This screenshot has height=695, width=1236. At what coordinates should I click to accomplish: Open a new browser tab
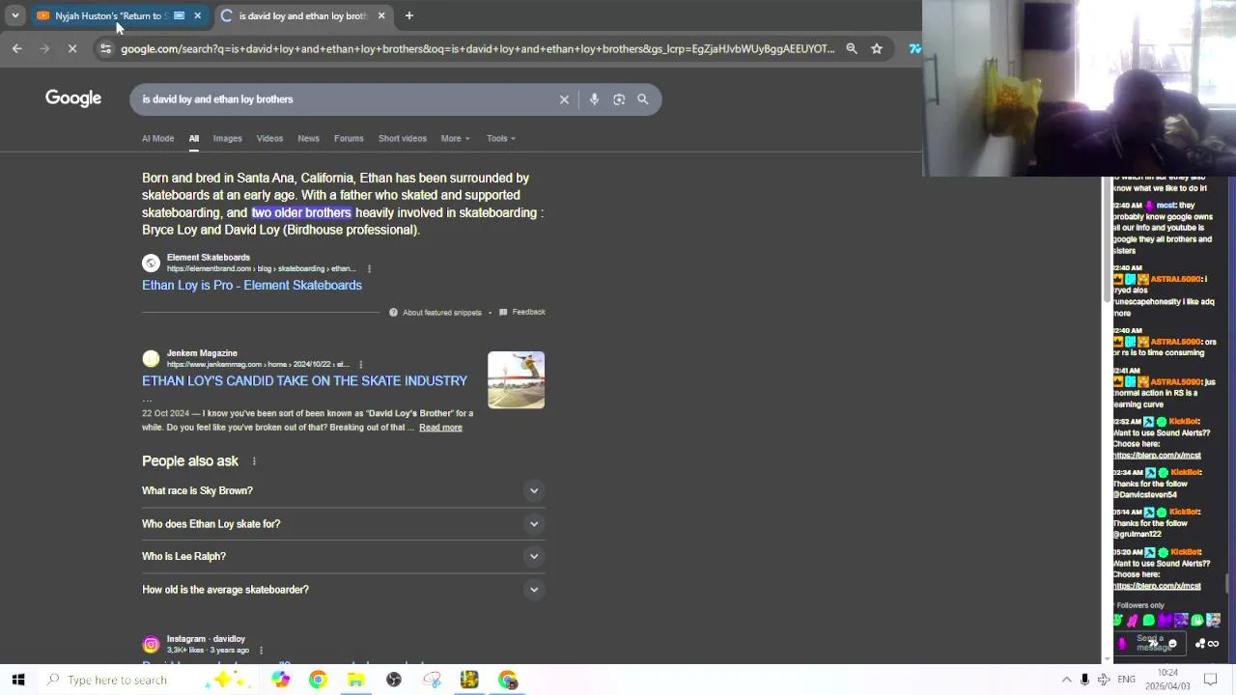(x=408, y=15)
